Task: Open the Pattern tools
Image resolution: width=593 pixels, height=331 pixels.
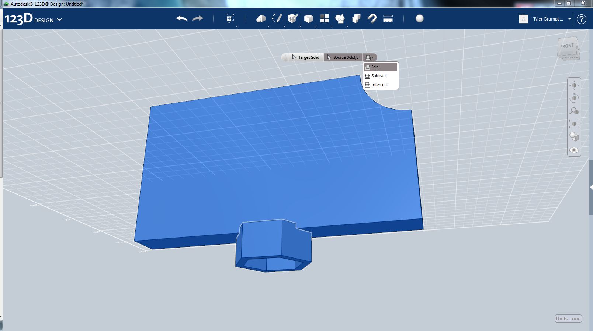Action: (x=325, y=18)
